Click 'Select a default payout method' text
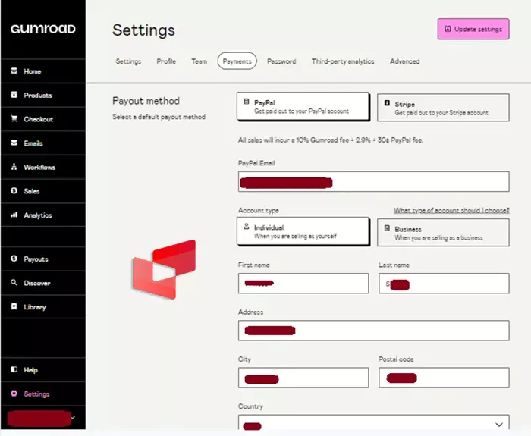This screenshot has height=436, width=531. coord(159,117)
